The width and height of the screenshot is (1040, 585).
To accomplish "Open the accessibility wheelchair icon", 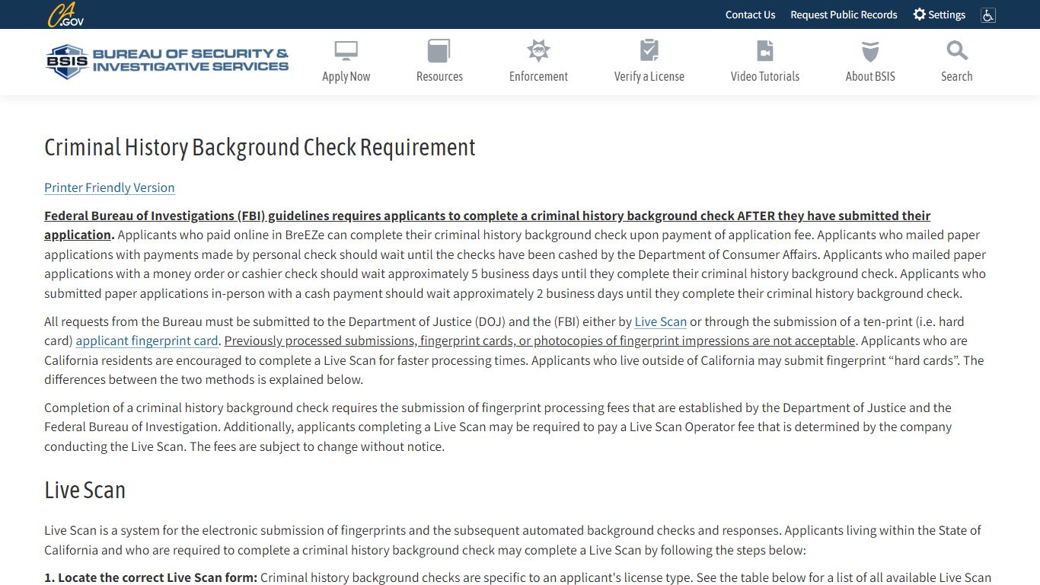I will (x=988, y=14).
